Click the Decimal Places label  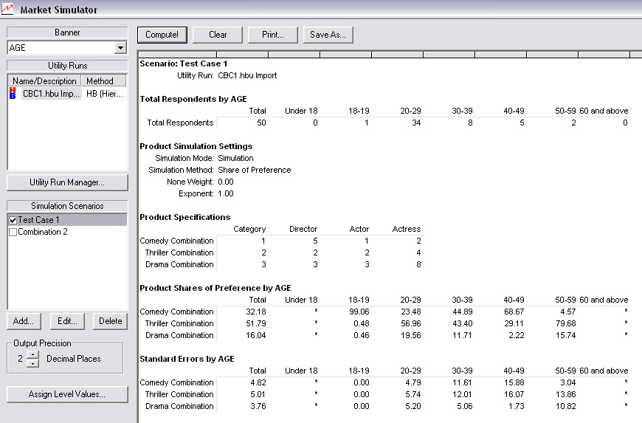point(74,359)
